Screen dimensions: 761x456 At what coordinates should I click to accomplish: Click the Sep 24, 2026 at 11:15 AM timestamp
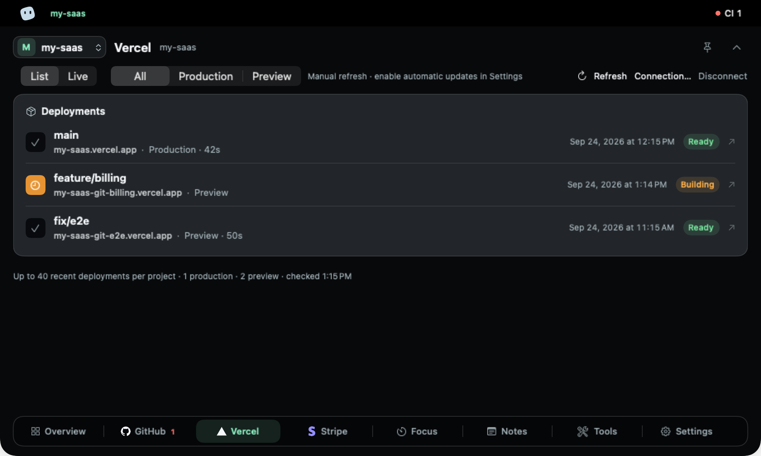coord(622,228)
